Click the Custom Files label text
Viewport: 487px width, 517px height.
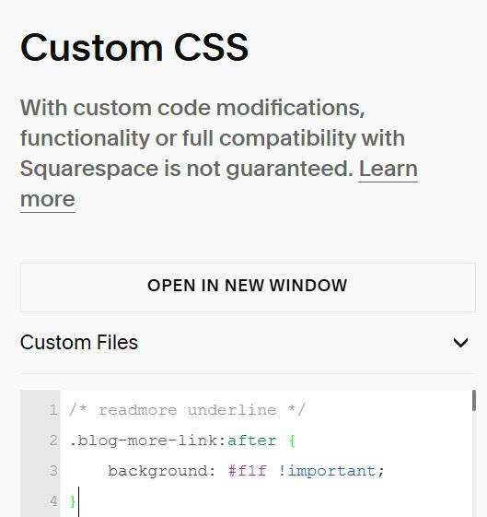click(x=79, y=343)
